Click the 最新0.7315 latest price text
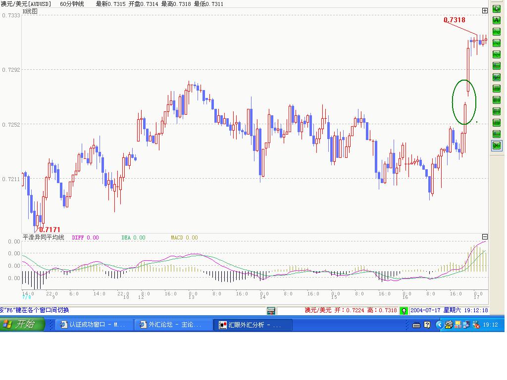This screenshot has width=507, height=380. click(x=110, y=4)
